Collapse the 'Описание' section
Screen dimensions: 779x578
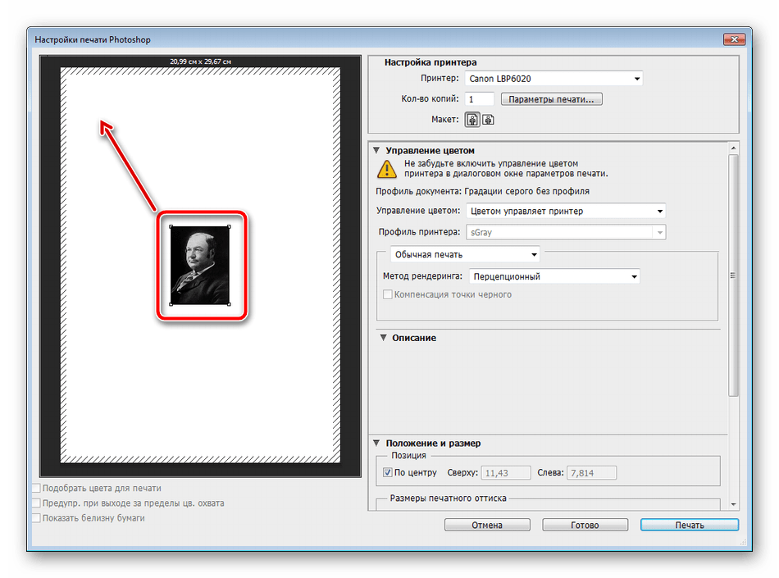pyautogui.click(x=382, y=338)
